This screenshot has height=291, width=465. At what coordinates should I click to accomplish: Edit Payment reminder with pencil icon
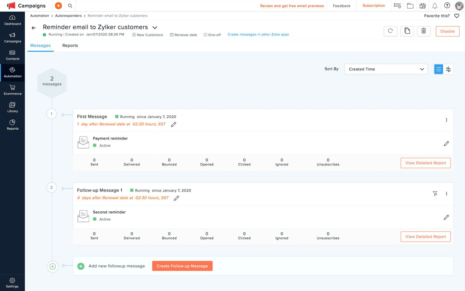446,144
